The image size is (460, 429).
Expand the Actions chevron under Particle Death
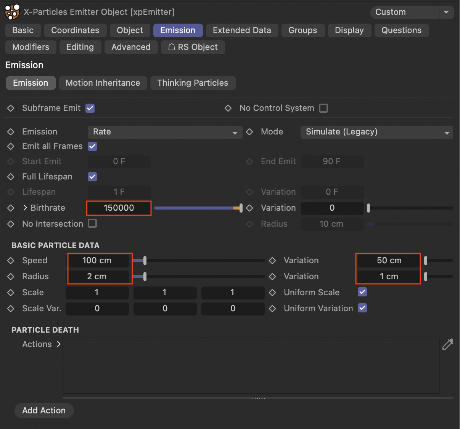[59, 344]
